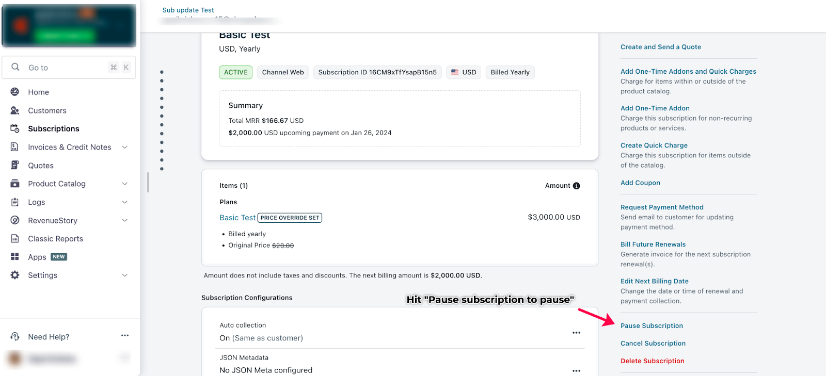826x376 pixels.
Task: Click the Quotes document icon
Action: click(15, 166)
